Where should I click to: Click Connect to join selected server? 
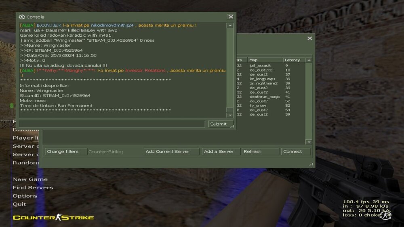(x=296, y=151)
